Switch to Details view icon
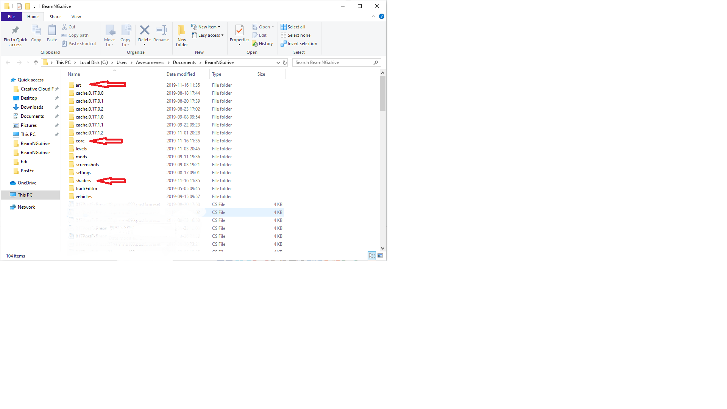This screenshot has width=727, height=409. pos(372,256)
